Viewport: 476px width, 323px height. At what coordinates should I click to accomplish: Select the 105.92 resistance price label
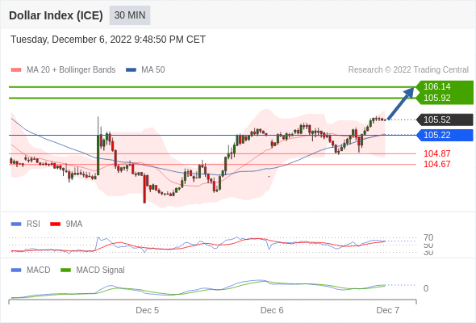[x=436, y=98]
